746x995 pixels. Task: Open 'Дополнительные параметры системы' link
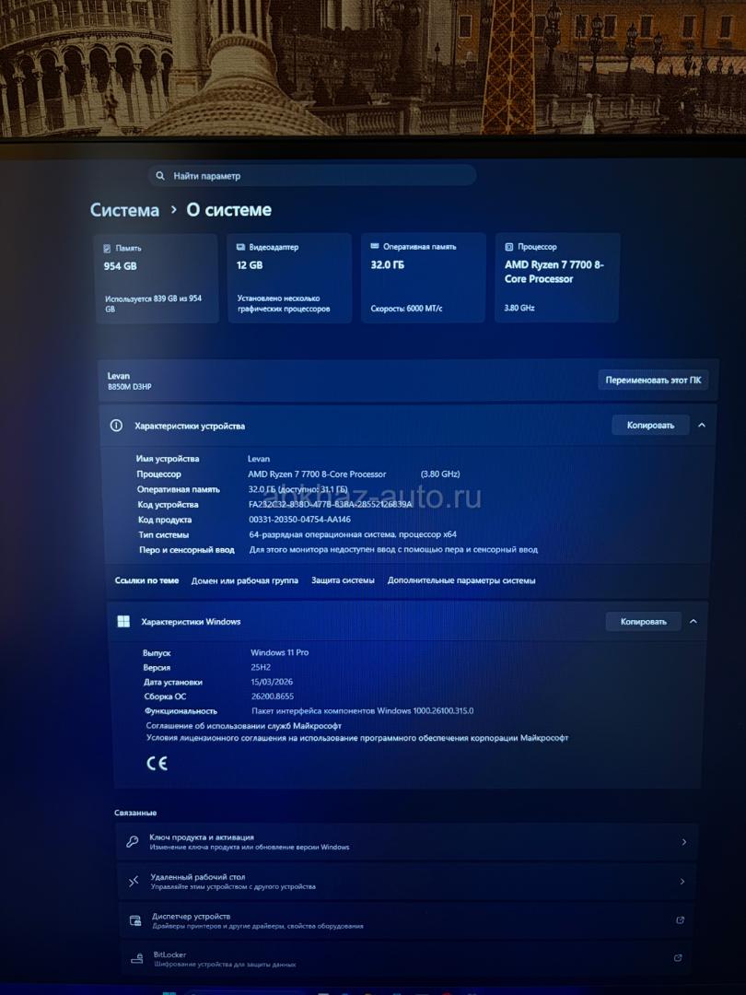point(461,580)
